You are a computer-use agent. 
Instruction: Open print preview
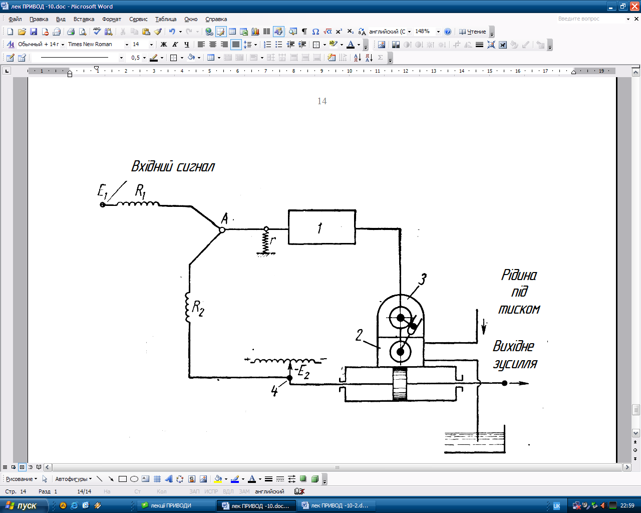point(82,32)
